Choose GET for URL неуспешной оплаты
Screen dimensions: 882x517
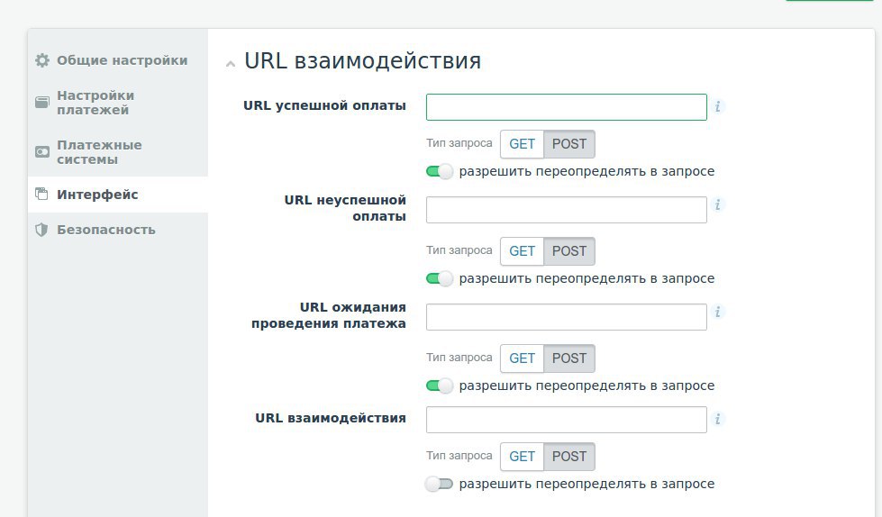[522, 251]
